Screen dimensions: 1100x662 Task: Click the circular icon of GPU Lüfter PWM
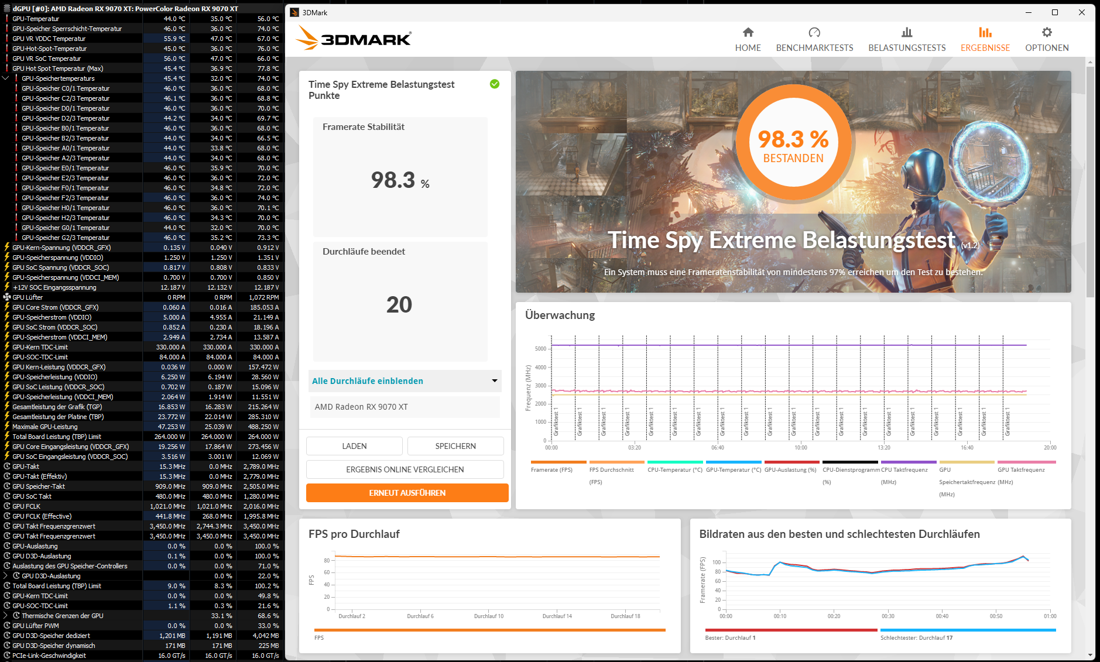pyautogui.click(x=7, y=626)
